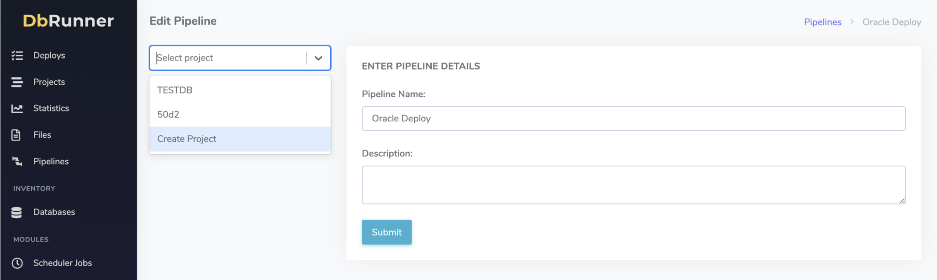Open the Statistics menu item
This screenshot has height=280, width=937.
click(51, 108)
